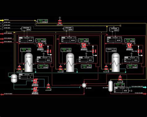The width and height of the screenshot is (147, 117).
Task: Collapse the left FIC flow controller faceplate
Action: point(32,38)
